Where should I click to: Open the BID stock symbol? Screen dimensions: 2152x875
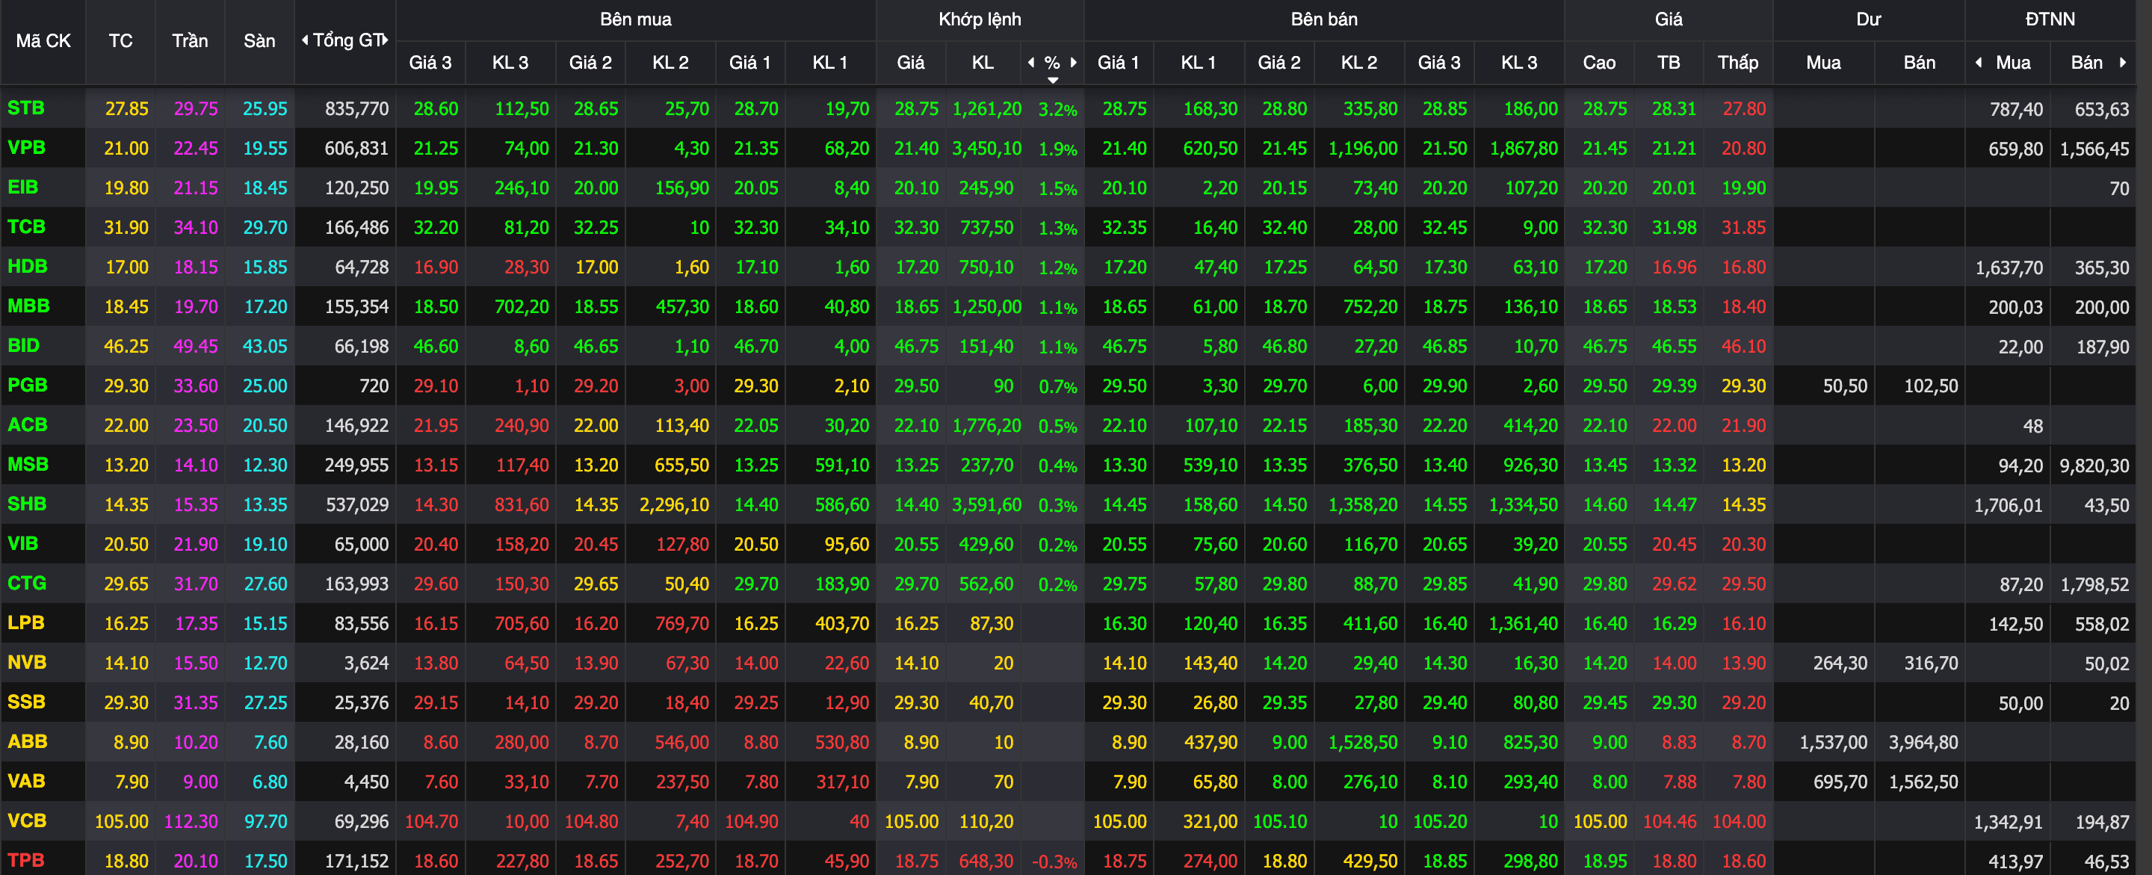pos(23,345)
